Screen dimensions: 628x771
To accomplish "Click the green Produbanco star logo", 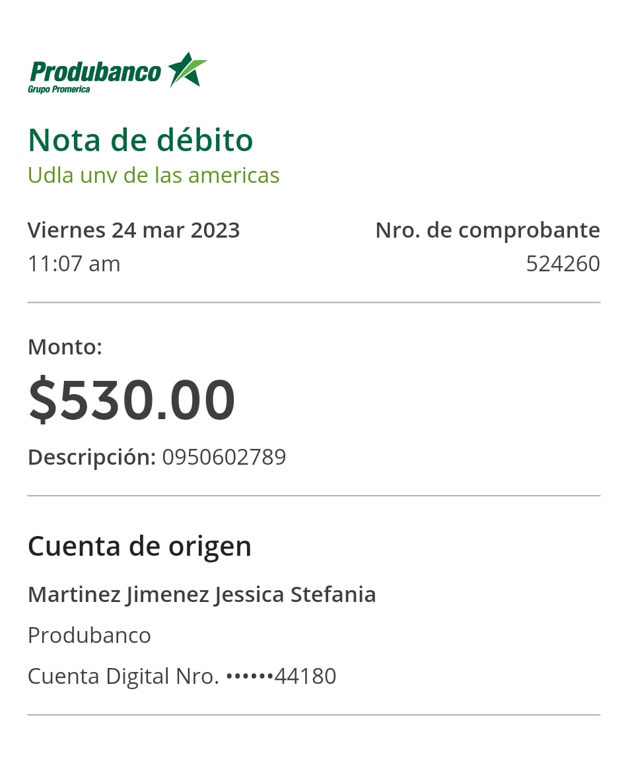I will coord(187,69).
